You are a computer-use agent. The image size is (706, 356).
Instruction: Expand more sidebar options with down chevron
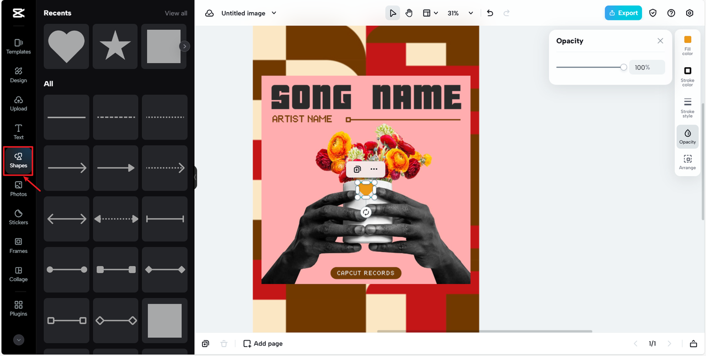pyautogui.click(x=19, y=340)
